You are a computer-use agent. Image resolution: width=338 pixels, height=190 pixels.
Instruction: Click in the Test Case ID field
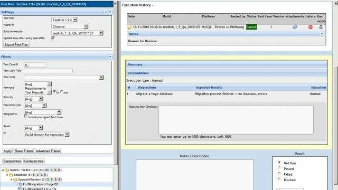[35, 65]
